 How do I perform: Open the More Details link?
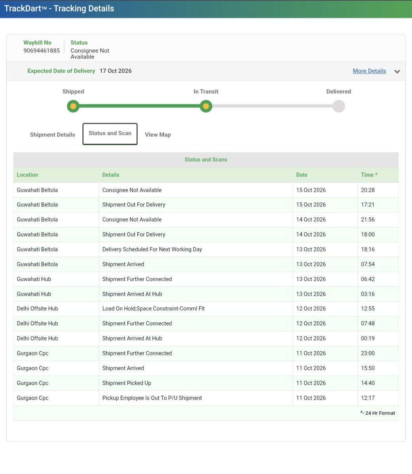coord(369,71)
